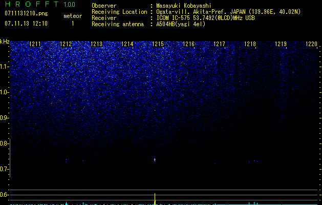Click the Receiving antenna field label
The width and height of the screenshot is (322, 205).
118,24
